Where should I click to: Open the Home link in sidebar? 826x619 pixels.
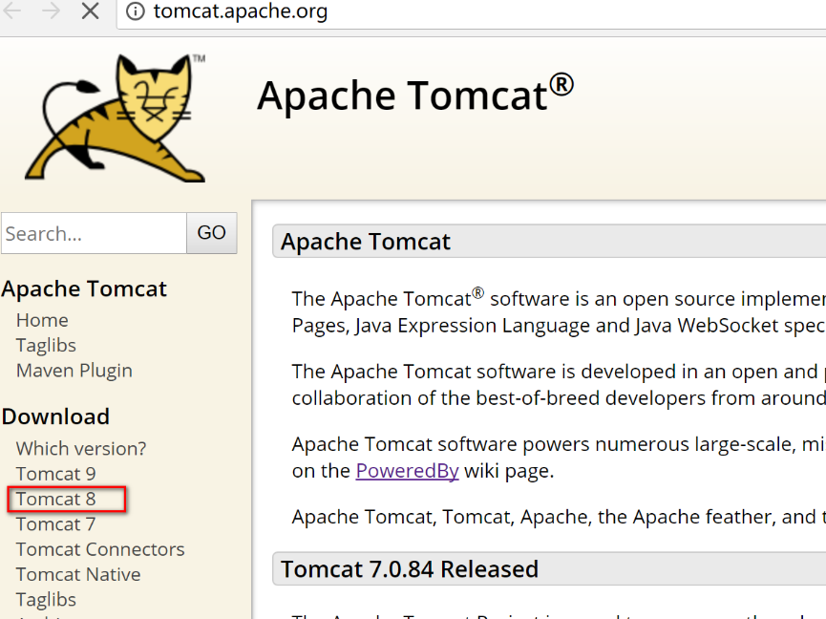coord(42,320)
